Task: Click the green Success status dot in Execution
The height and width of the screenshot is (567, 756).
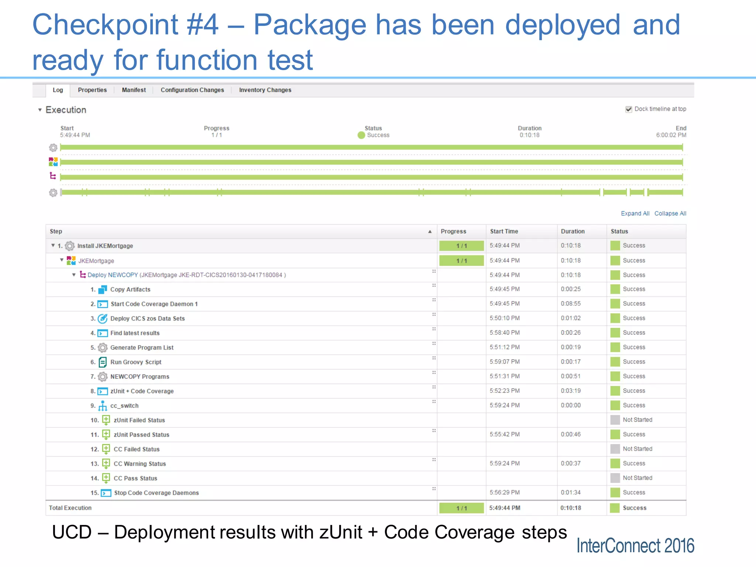Action: [361, 135]
